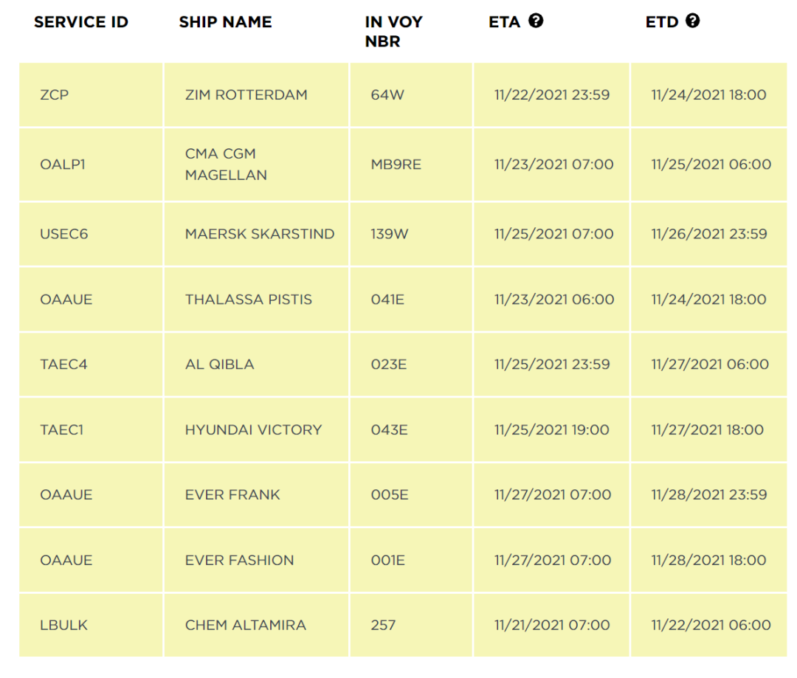Select service ID TAEC1

pyautogui.click(x=61, y=431)
